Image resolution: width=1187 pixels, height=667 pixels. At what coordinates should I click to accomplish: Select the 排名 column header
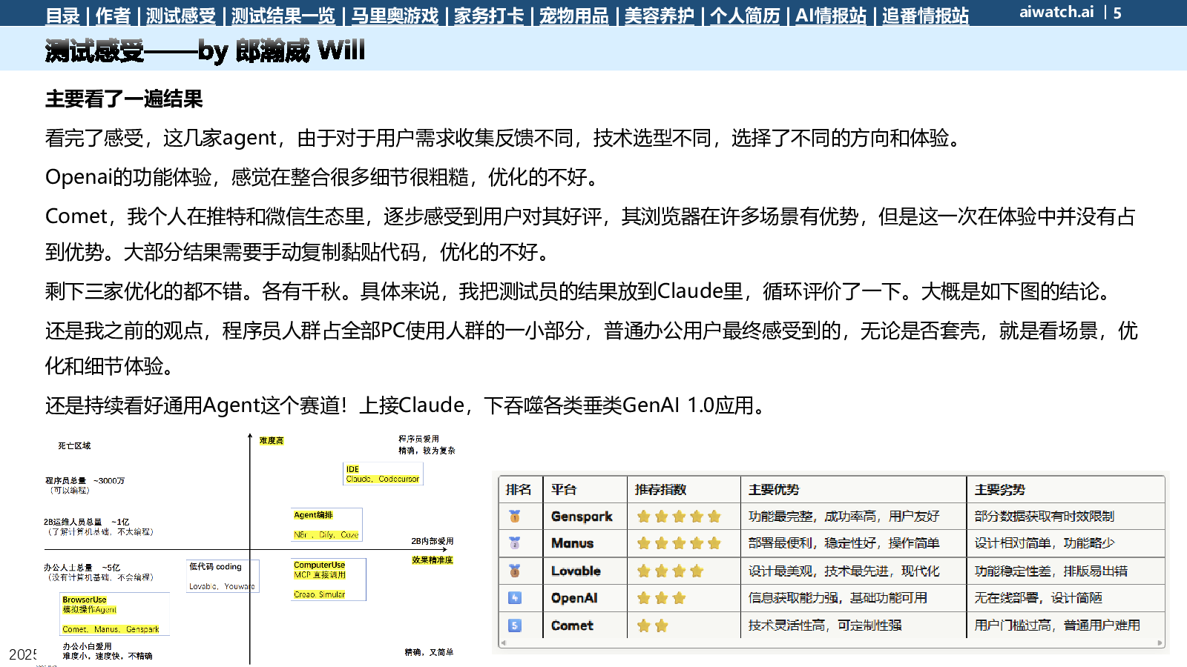(519, 489)
